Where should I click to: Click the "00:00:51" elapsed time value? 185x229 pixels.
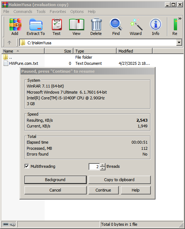[x=139, y=142]
